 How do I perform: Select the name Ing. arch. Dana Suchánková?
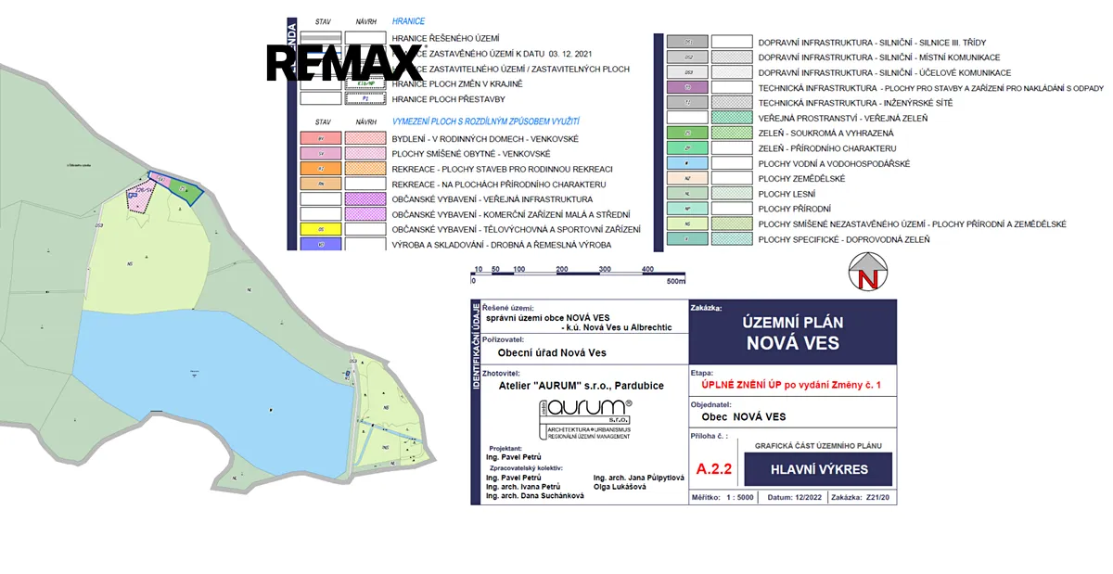pos(534,496)
